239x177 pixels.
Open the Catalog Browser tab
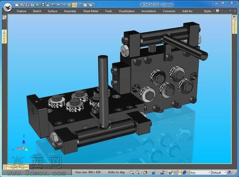pos(16,167)
